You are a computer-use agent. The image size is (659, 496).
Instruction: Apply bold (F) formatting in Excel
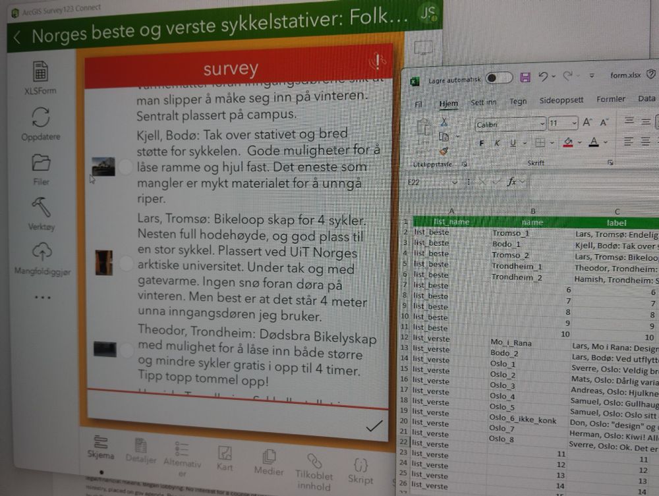[x=482, y=144]
